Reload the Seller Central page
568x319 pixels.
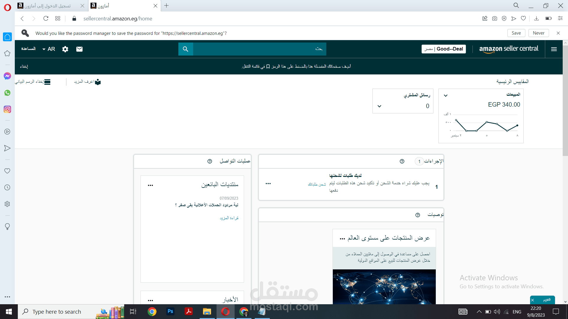[x=46, y=19]
